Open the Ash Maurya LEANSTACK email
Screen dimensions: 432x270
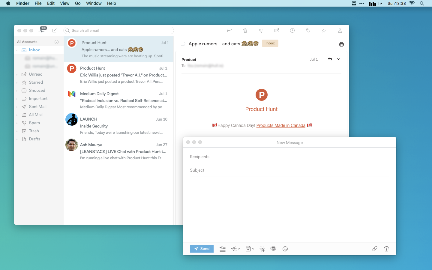point(118,151)
